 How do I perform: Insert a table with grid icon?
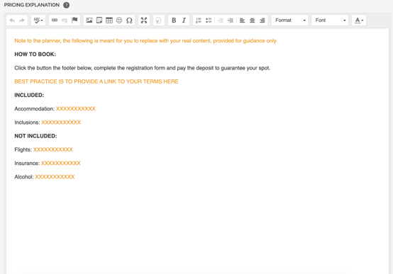(109, 21)
